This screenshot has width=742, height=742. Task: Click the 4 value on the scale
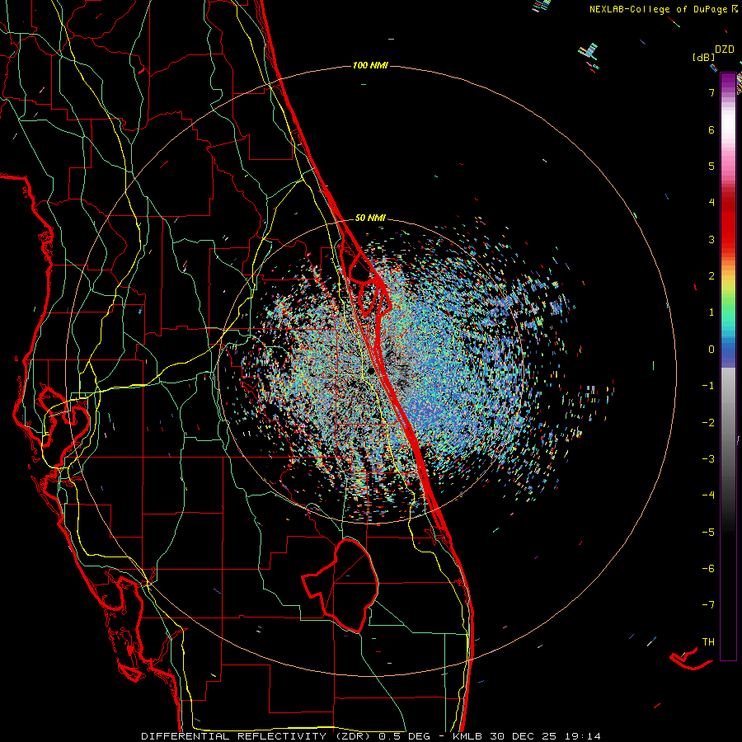pos(711,203)
